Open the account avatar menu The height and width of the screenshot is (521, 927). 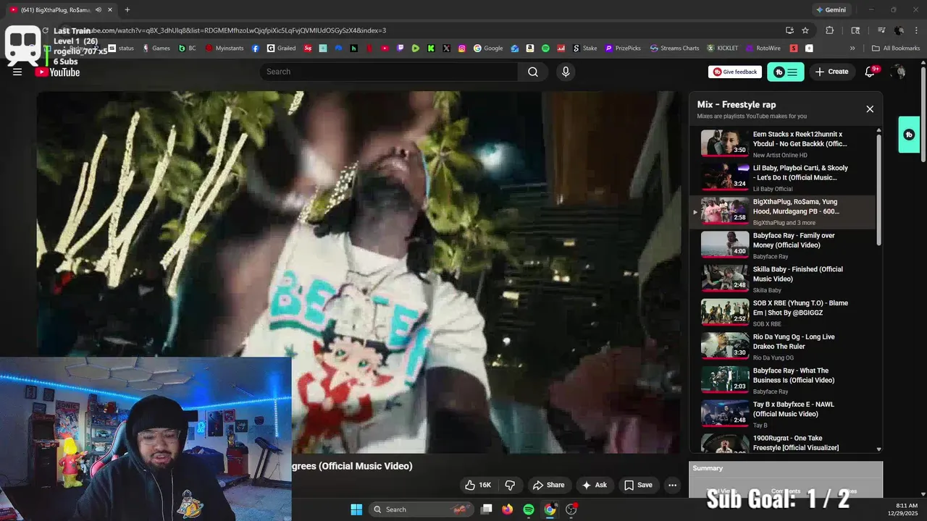pos(899,72)
